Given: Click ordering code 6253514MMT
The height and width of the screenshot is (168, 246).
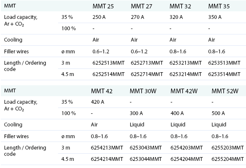Looking at the screenshot, I should pos(224,74).
